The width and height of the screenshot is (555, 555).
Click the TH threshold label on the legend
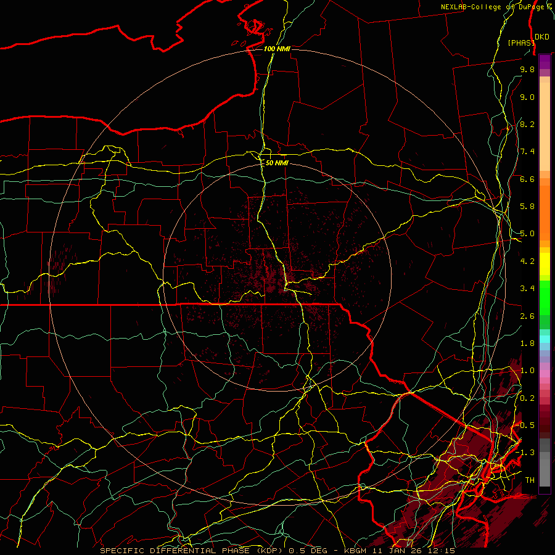(x=530, y=480)
